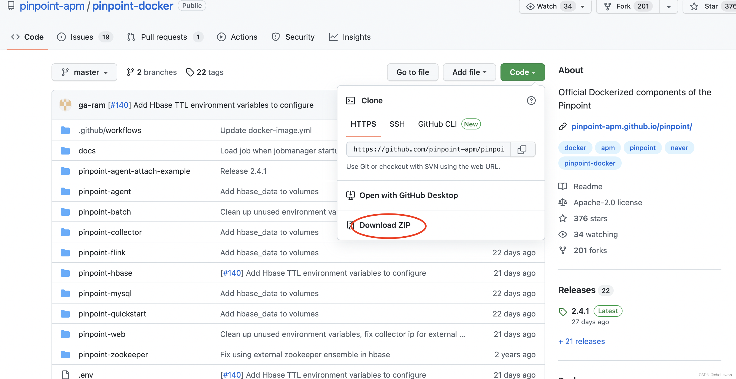The image size is (736, 379).
Task: Click the apm topic tag
Action: pos(608,148)
